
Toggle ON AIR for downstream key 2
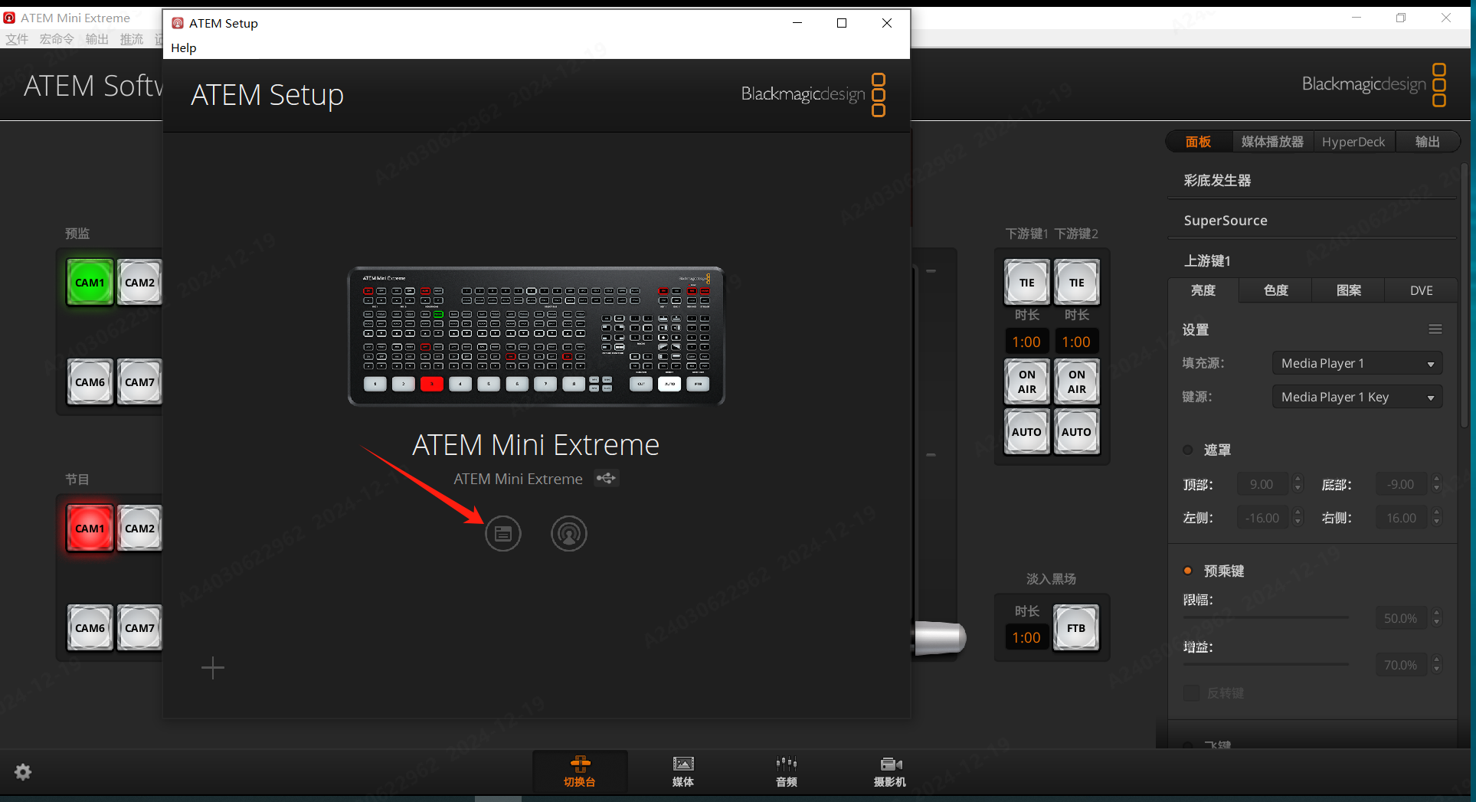(1077, 381)
